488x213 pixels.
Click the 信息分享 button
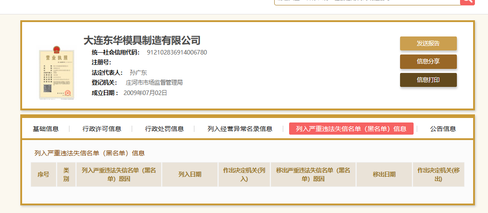tap(428, 62)
